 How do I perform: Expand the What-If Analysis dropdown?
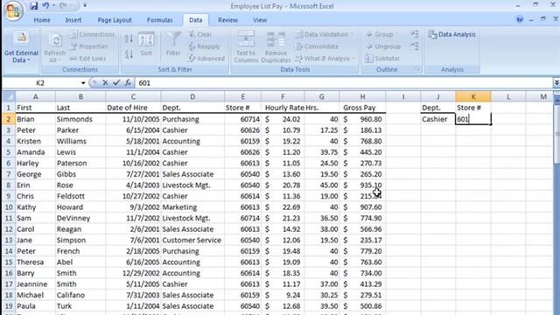[x=353, y=59]
